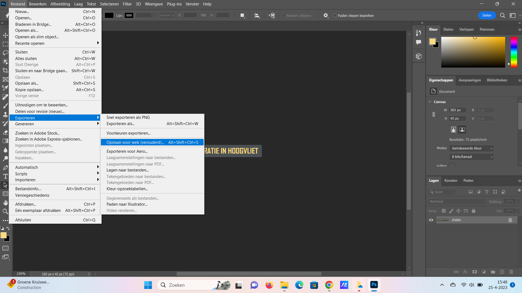
Task: Hide the Index layer with the eye icon
Action: point(431,220)
